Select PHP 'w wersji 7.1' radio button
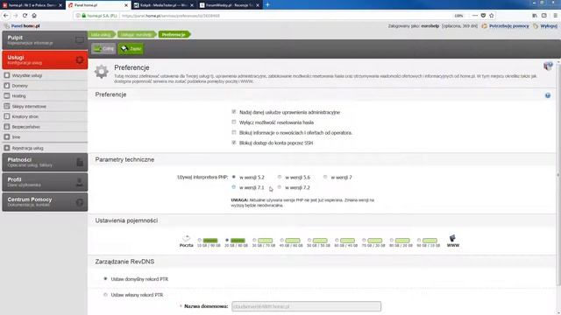 pyautogui.click(x=234, y=187)
